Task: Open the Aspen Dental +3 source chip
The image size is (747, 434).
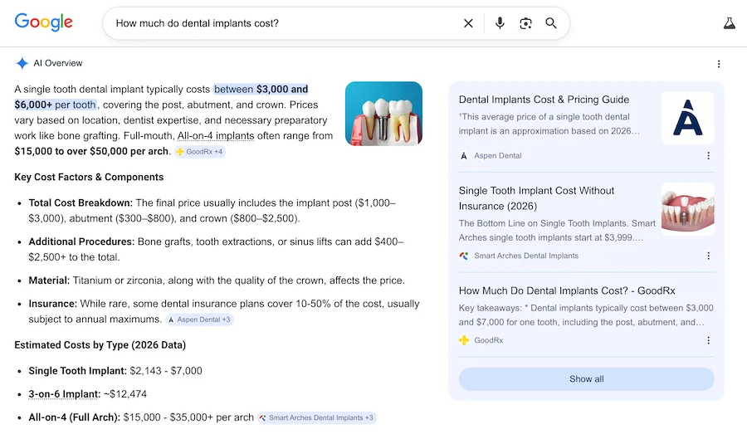Action: click(x=199, y=319)
